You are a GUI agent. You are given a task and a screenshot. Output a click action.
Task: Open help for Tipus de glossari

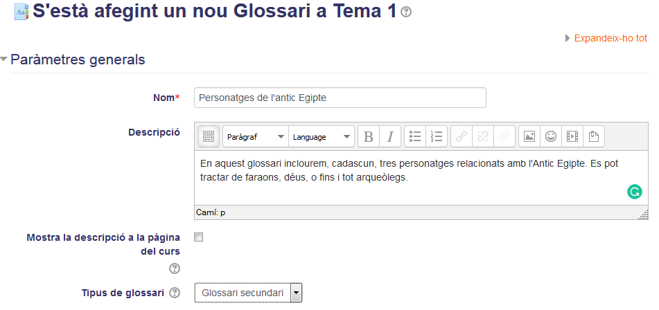click(175, 293)
